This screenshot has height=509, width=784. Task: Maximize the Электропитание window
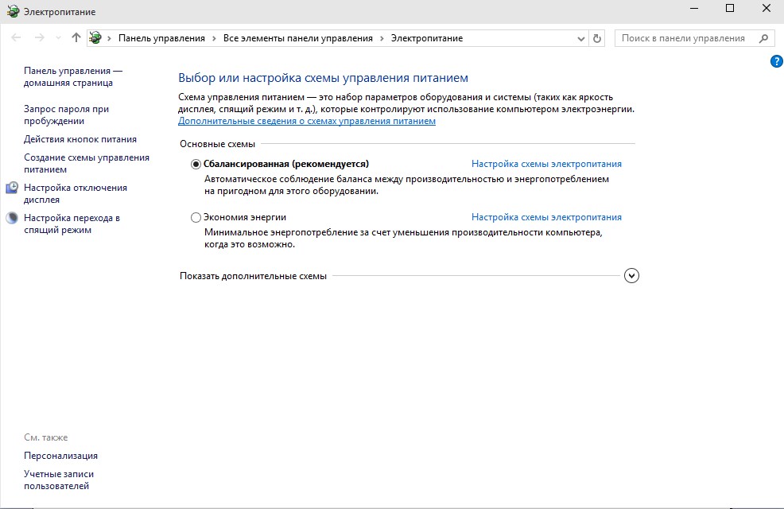click(729, 8)
